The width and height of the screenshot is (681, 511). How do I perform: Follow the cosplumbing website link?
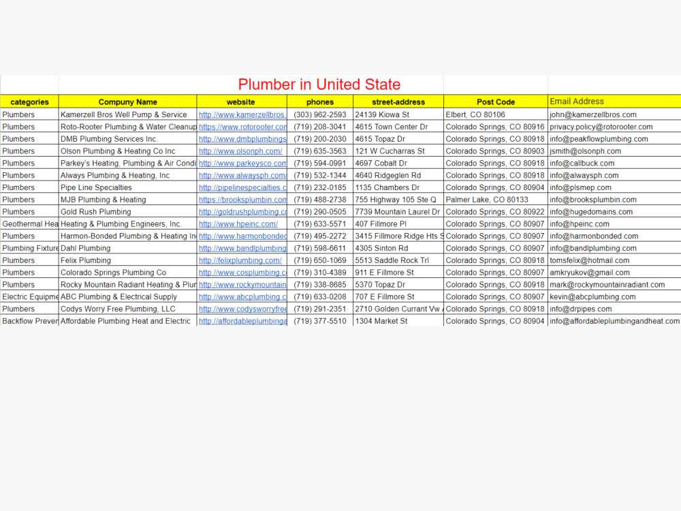pyautogui.click(x=243, y=273)
